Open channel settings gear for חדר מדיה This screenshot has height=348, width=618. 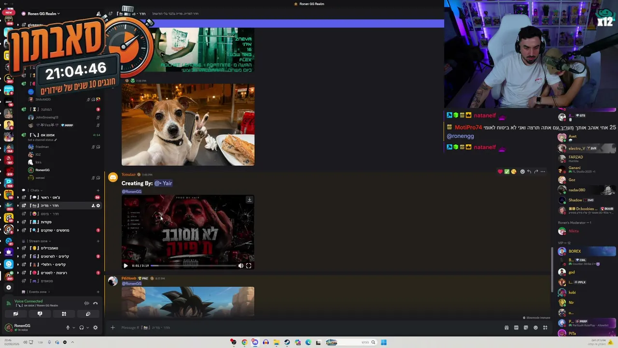(x=98, y=205)
